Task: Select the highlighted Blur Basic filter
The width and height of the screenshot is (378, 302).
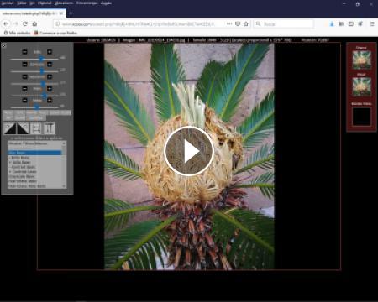Action: (x=34, y=153)
